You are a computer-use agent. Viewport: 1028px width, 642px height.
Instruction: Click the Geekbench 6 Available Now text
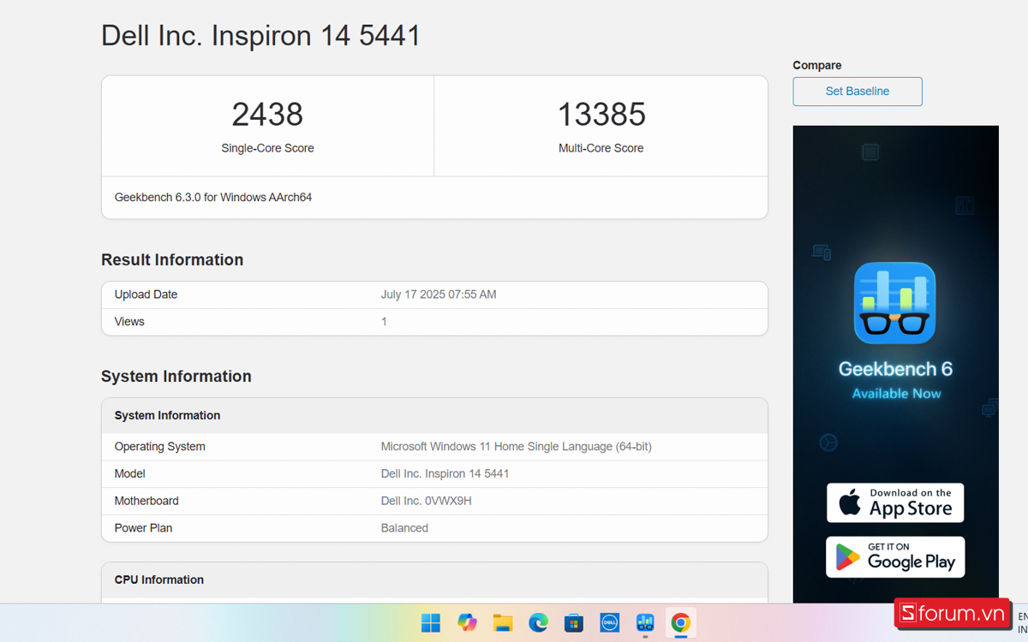coord(896,380)
